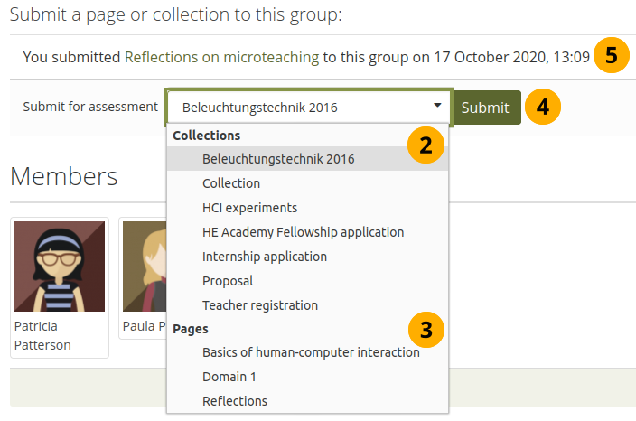Select the Domain 1 page
The width and height of the screenshot is (636, 421).
coord(229,377)
